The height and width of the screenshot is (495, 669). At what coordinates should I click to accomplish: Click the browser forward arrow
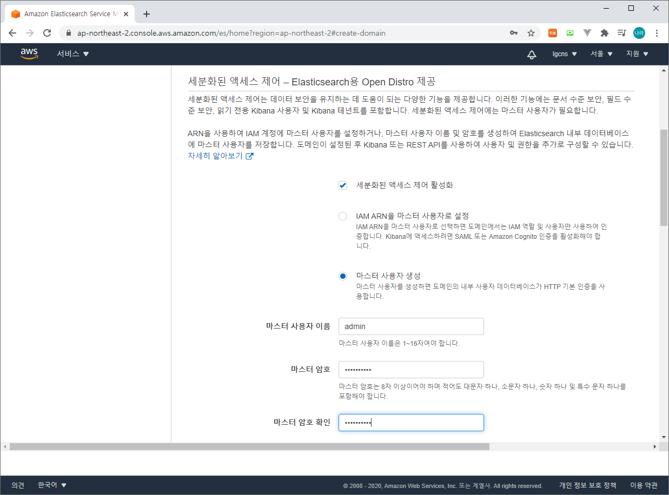pyautogui.click(x=30, y=33)
